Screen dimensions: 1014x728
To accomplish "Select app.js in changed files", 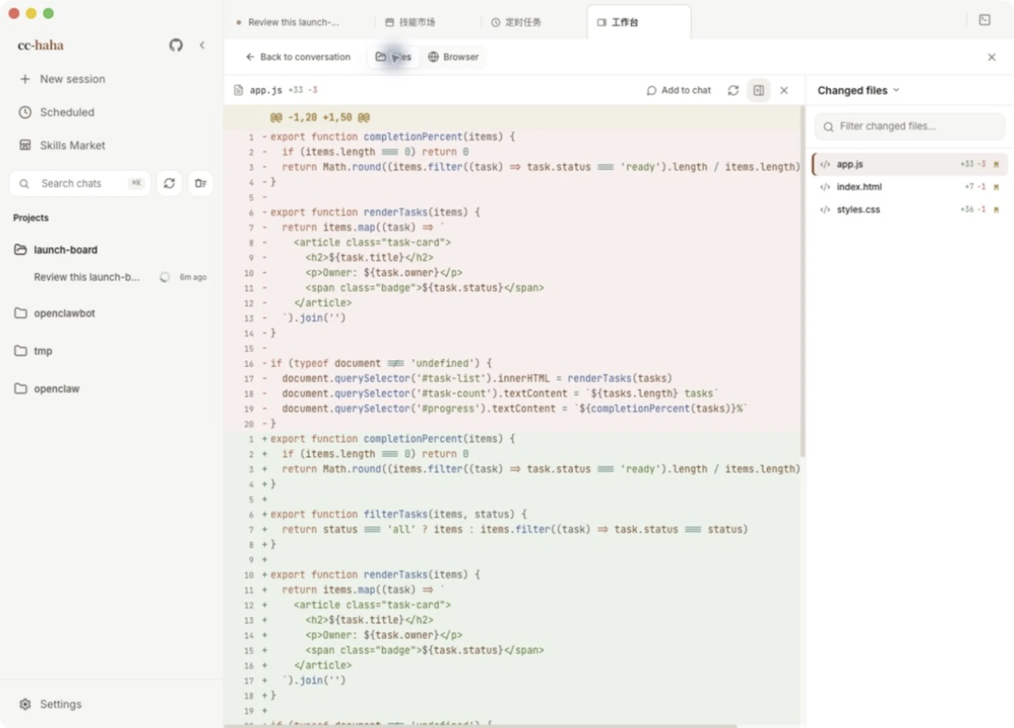I will click(x=910, y=164).
